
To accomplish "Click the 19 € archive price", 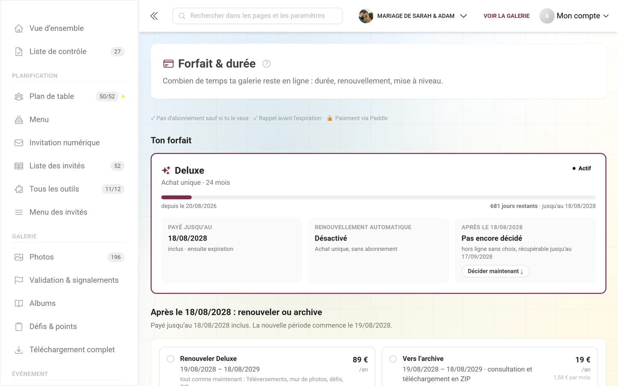I will tap(583, 360).
